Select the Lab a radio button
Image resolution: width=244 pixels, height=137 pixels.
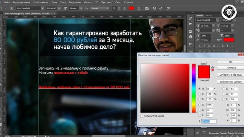point(224,94)
